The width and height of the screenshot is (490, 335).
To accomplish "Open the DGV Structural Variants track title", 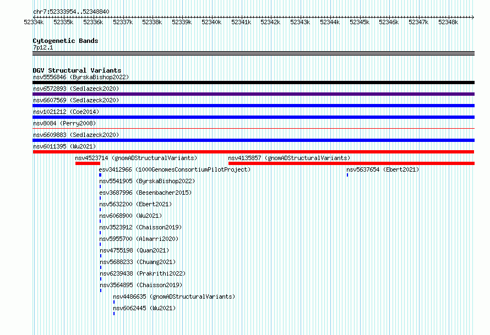I will (77, 70).
